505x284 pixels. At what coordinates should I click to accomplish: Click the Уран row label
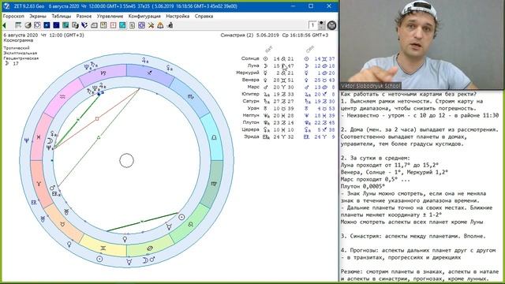point(253,108)
